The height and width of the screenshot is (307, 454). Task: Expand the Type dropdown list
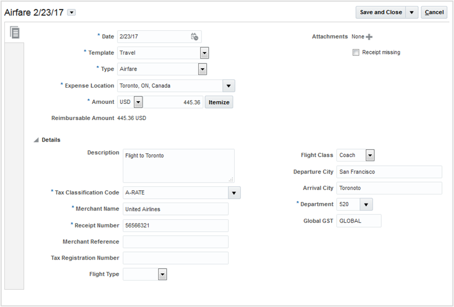click(202, 69)
